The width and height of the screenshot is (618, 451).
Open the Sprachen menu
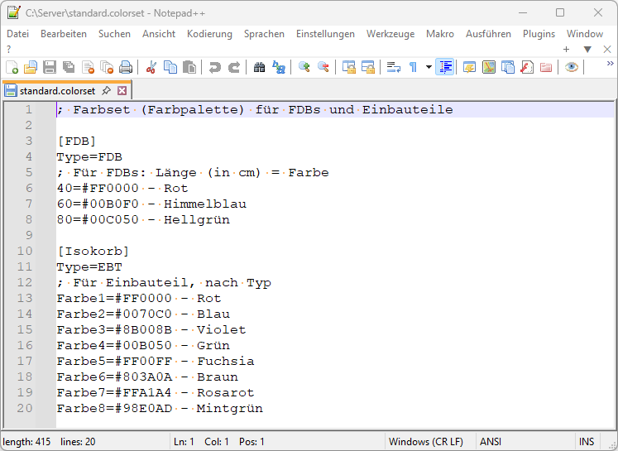pos(264,34)
